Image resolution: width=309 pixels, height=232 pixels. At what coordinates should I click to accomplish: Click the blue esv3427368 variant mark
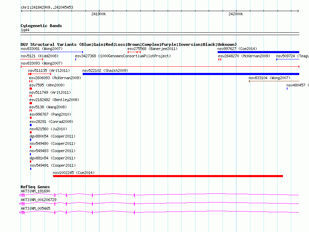(x=76, y=59)
